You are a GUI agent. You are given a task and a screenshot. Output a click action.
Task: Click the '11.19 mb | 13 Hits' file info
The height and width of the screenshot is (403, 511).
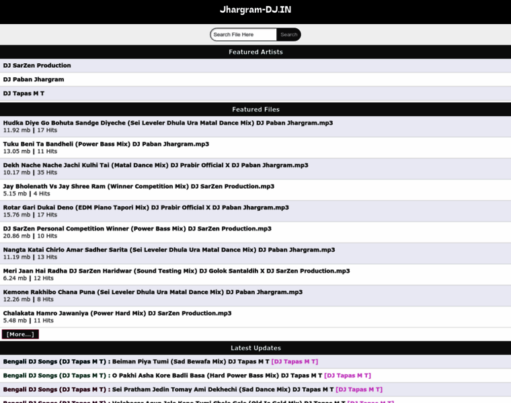click(30, 257)
